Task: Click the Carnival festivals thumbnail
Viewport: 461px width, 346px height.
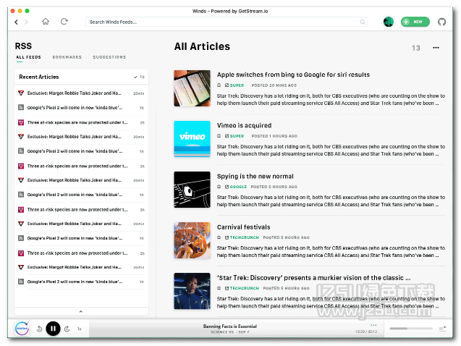Action: pyautogui.click(x=192, y=240)
